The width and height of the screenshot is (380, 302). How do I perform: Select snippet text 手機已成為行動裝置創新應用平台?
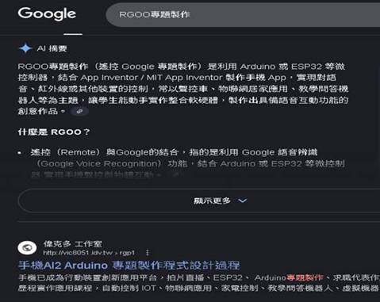click(88, 278)
